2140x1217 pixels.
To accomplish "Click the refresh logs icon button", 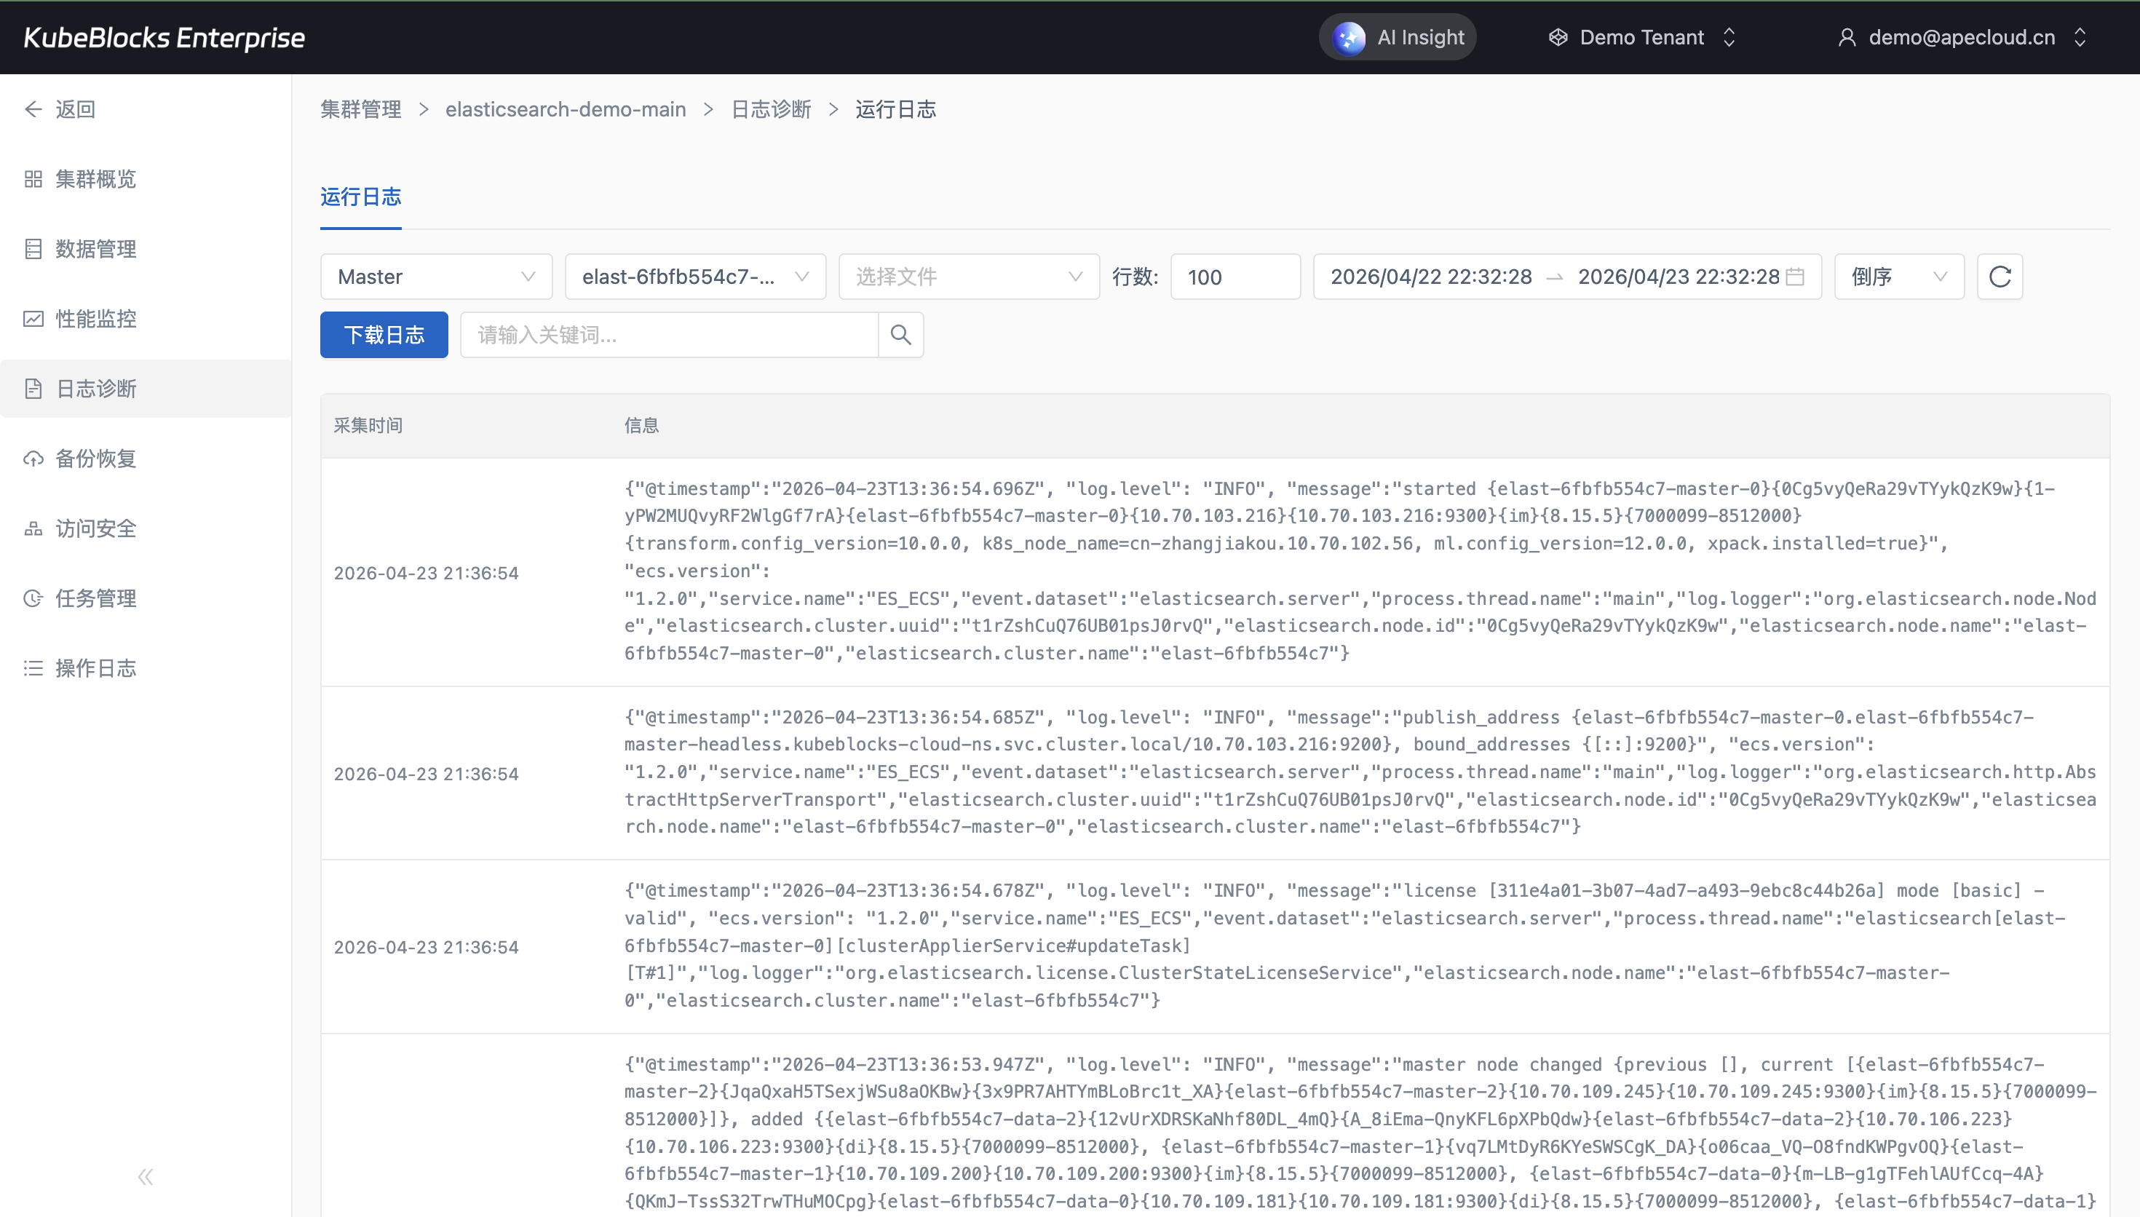I will [x=1999, y=277].
